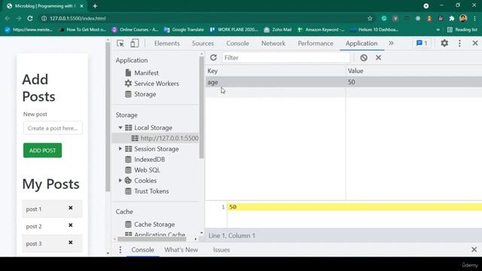Delete post 1 with its X
This screenshot has width=482, height=271.
pyautogui.click(x=70, y=208)
